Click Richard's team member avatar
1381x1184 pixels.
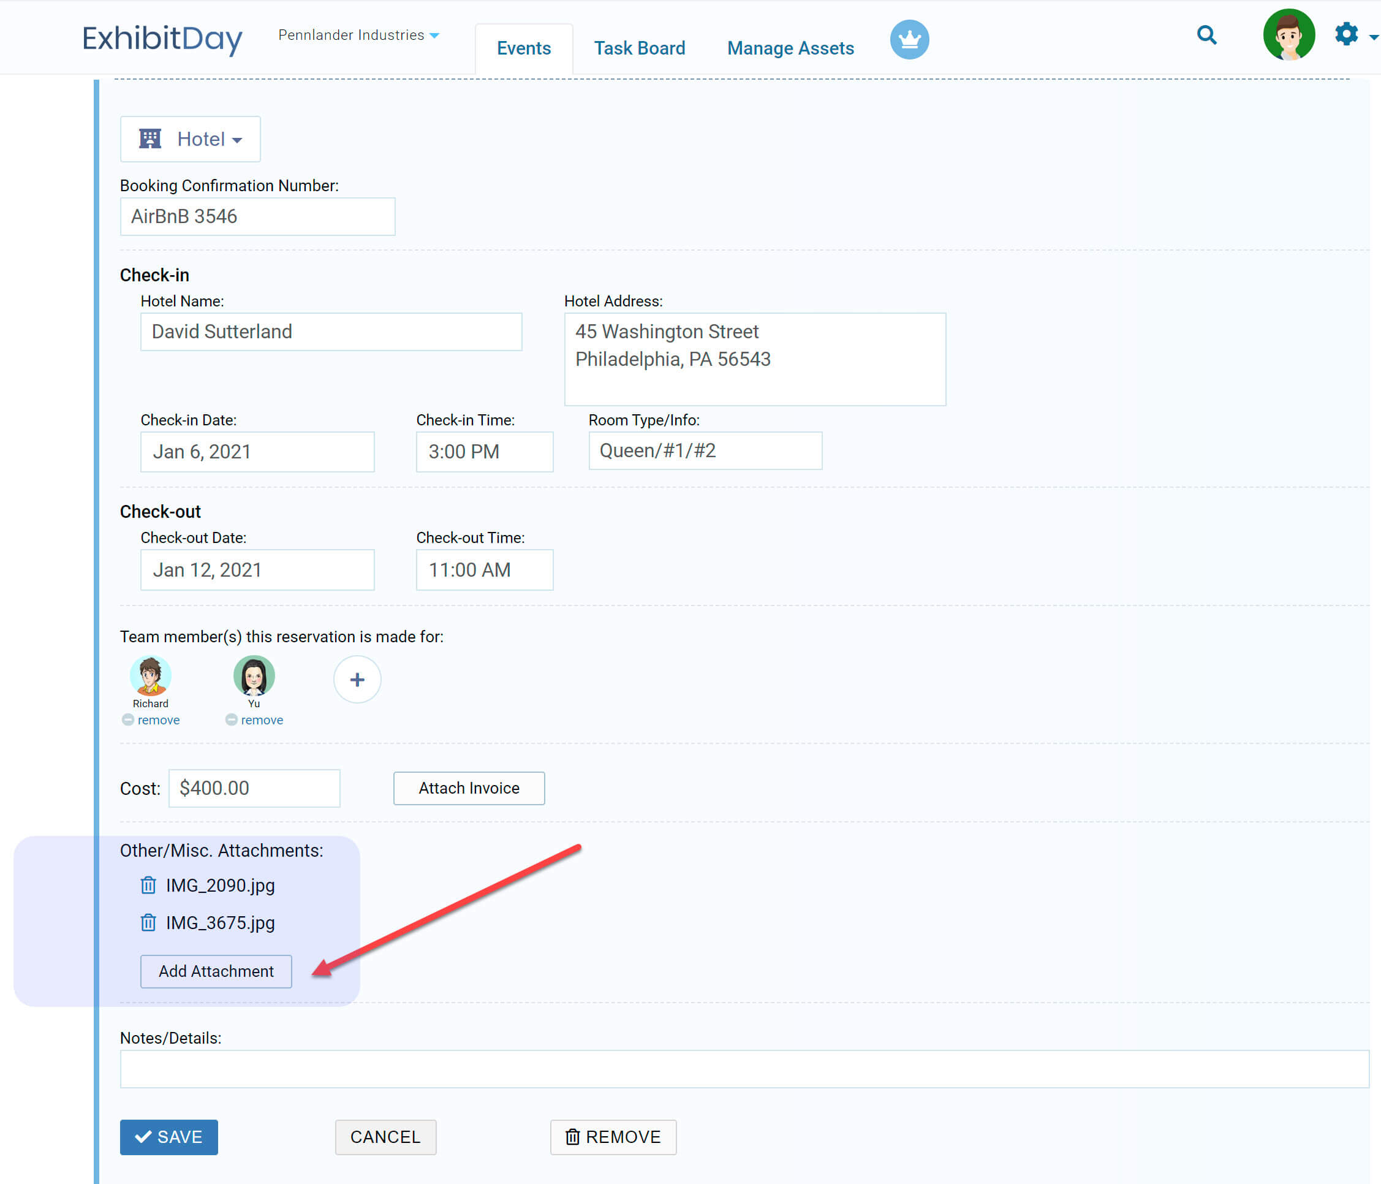151,676
